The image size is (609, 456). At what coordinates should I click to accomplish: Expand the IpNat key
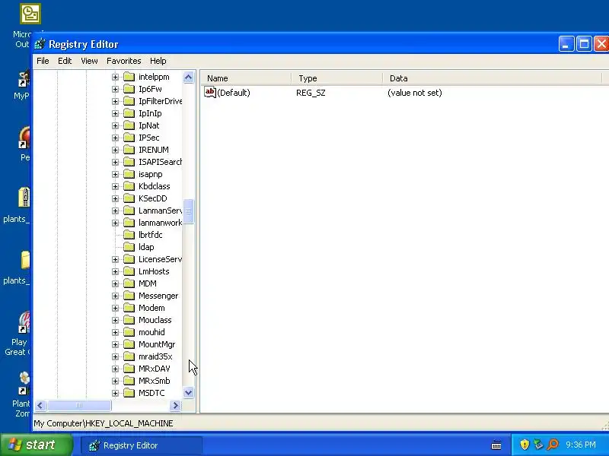click(x=116, y=125)
